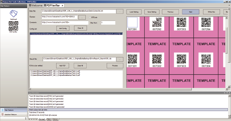Click the QR code labeled 007292

157,22
